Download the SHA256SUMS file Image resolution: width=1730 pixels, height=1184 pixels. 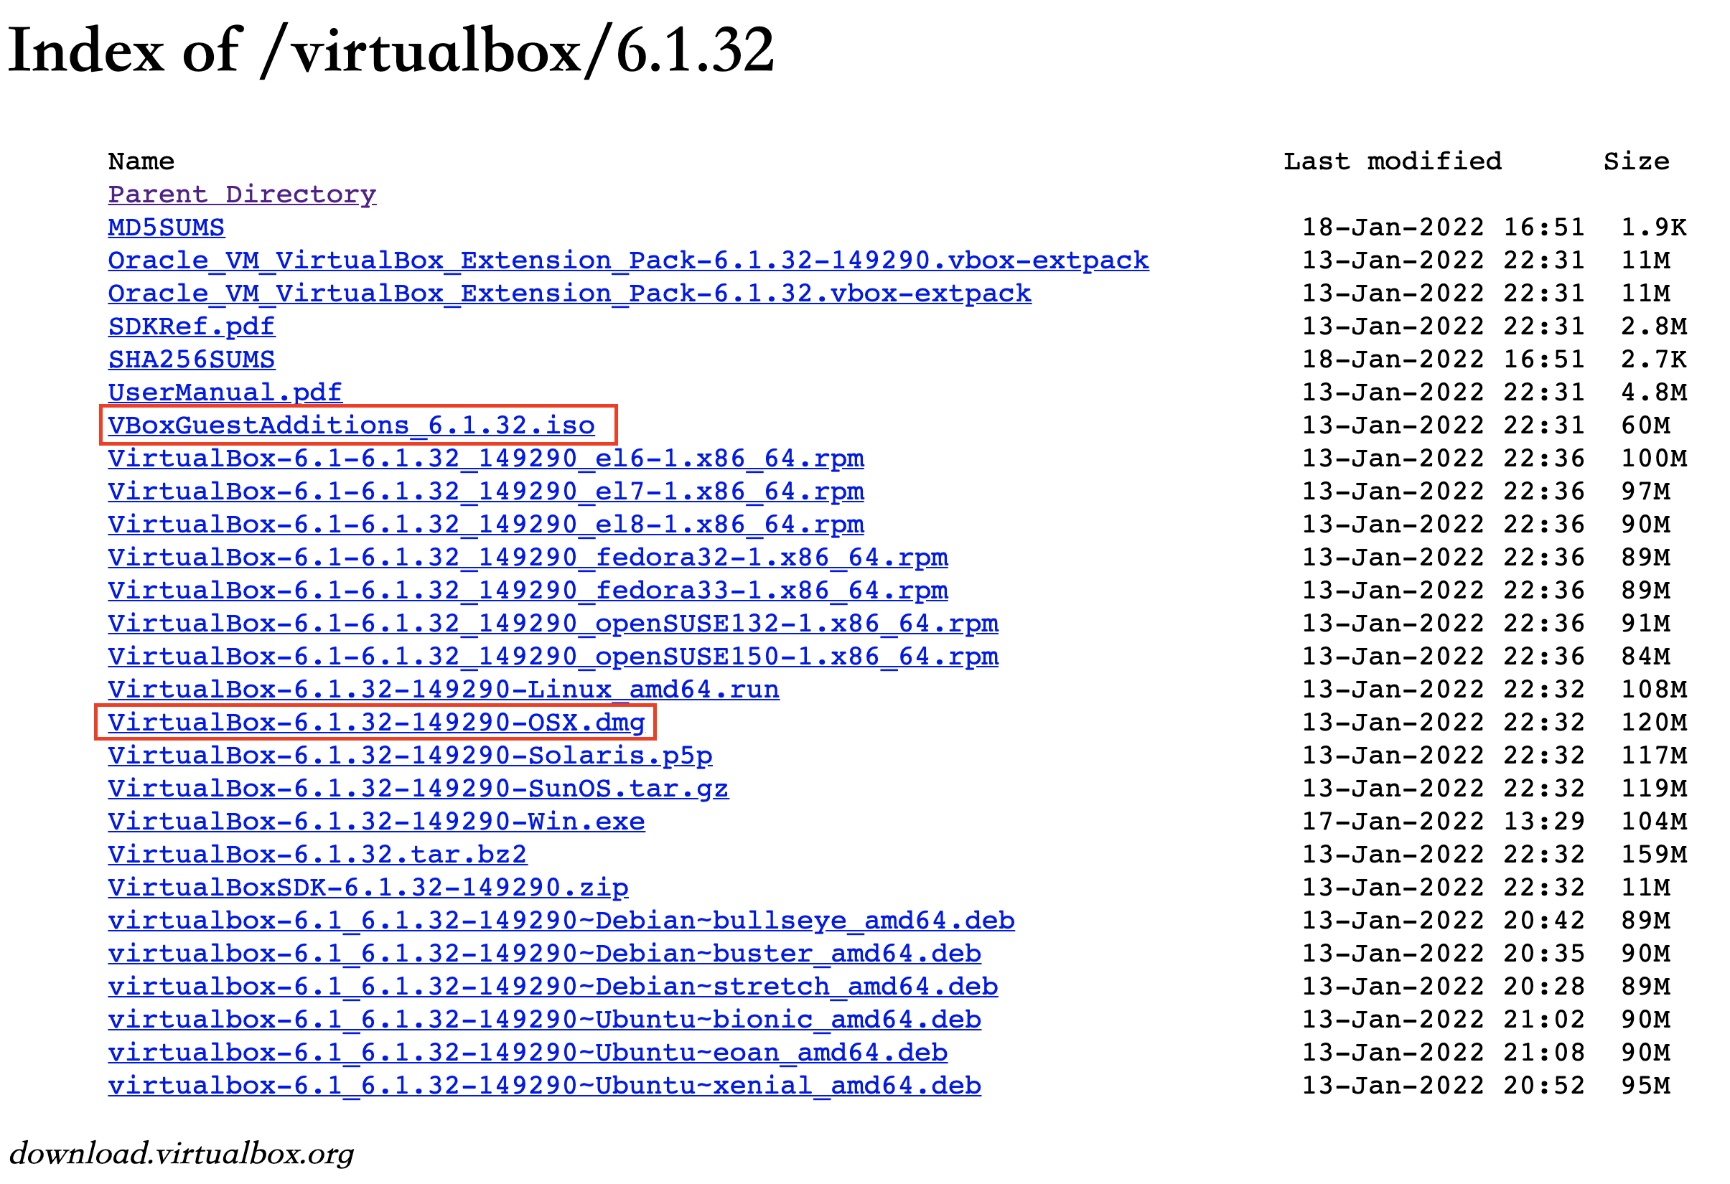click(x=190, y=359)
